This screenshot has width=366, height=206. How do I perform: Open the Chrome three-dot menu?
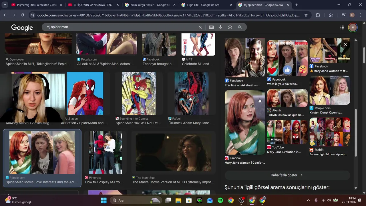360,15
